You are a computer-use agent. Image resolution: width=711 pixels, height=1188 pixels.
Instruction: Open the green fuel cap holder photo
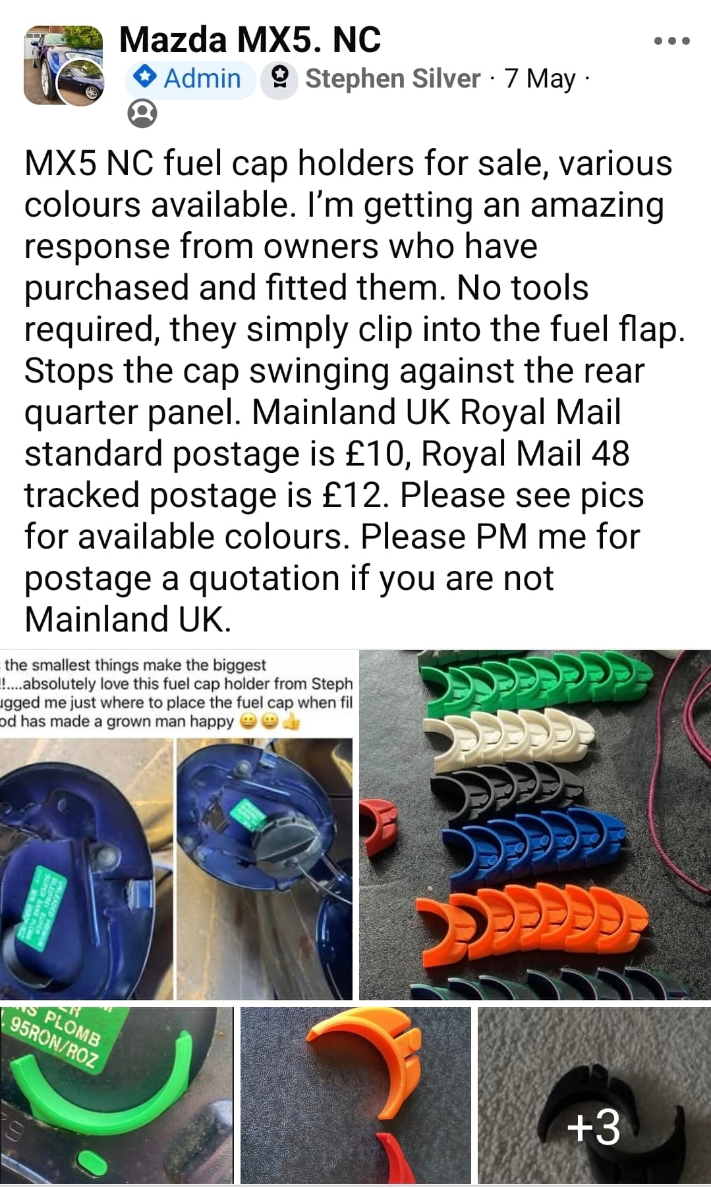tap(117, 1096)
